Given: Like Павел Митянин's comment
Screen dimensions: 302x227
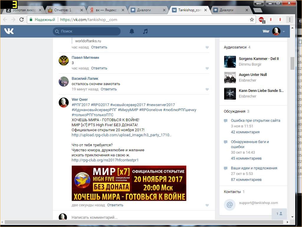Looking at the screenshot, I should coord(207,68).
